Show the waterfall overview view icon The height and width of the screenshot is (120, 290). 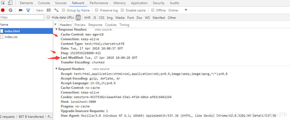(56, 10)
